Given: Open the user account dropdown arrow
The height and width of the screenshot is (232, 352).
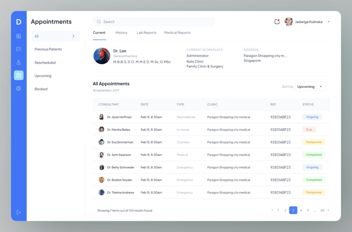Looking at the screenshot, I should [329, 22].
